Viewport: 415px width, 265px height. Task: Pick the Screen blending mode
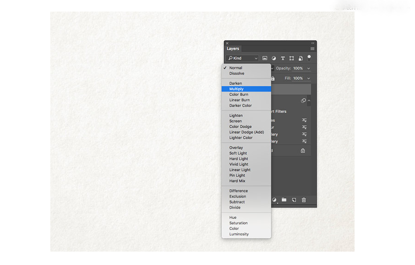pyautogui.click(x=236, y=121)
